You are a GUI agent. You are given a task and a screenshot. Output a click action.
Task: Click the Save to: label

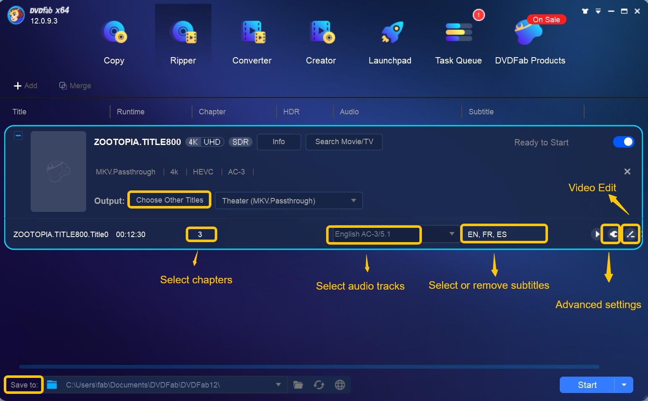24,385
